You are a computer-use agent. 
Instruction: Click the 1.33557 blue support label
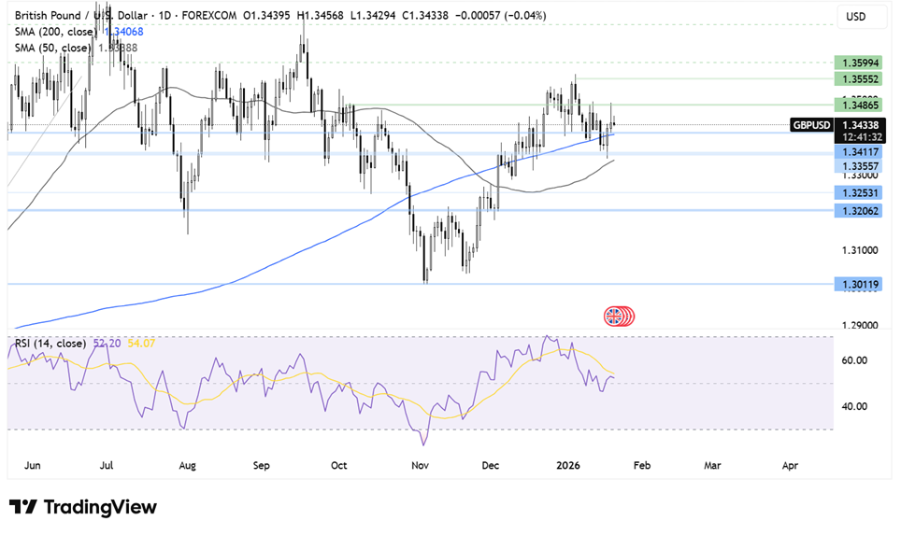coord(859,165)
